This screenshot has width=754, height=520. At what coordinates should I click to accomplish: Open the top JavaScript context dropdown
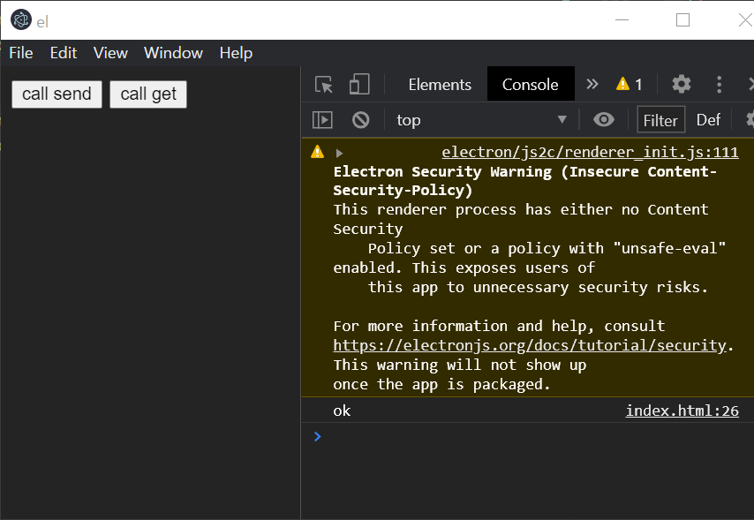481,120
